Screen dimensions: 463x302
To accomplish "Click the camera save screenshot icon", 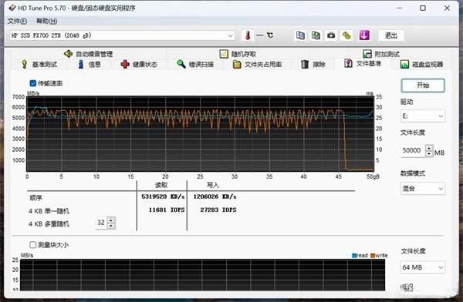I will (x=331, y=35).
